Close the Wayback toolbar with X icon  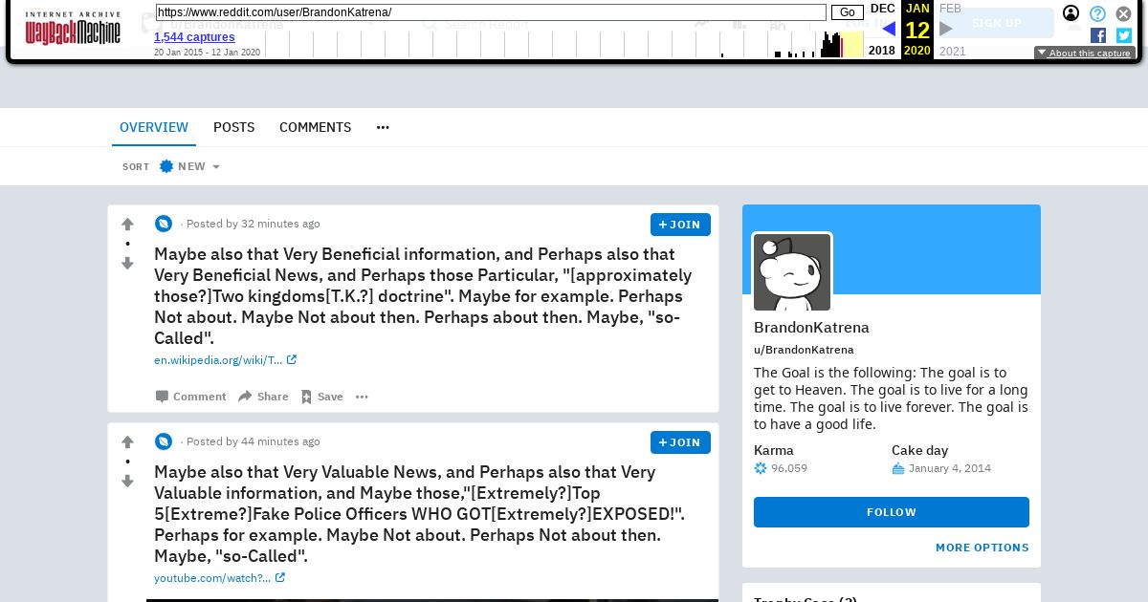[1124, 13]
